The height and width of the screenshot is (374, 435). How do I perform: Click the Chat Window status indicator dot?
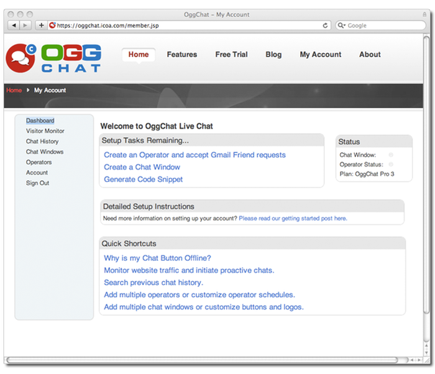(391, 155)
